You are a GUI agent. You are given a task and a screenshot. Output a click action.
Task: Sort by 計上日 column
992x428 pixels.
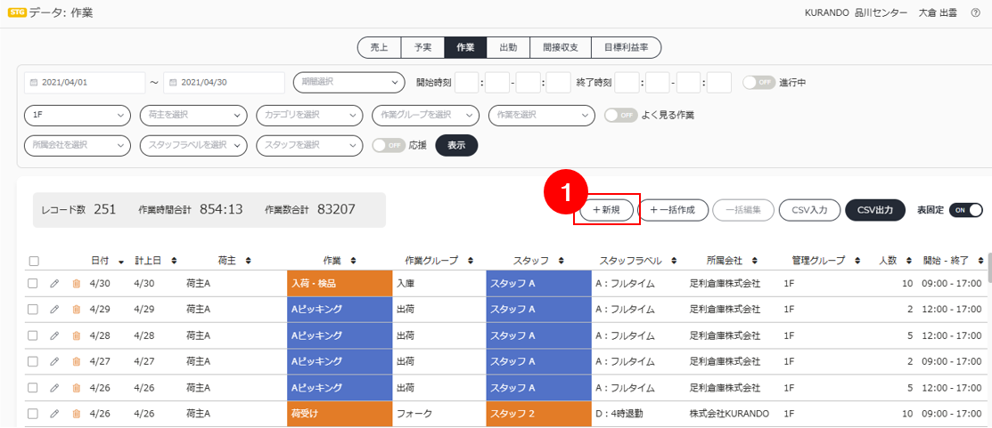(x=174, y=260)
